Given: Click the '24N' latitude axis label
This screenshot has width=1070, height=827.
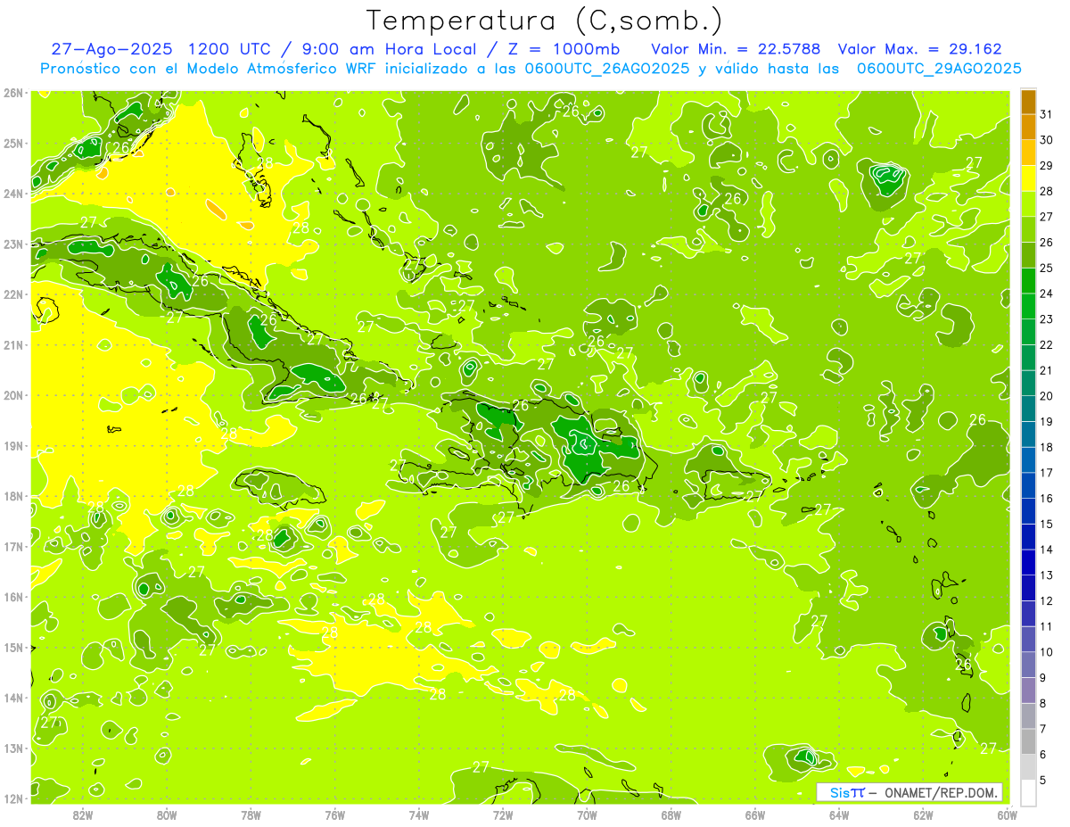Looking at the screenshot, I should click(13, 194).
